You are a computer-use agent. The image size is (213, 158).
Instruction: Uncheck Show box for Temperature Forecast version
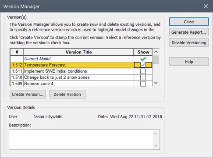143,65
